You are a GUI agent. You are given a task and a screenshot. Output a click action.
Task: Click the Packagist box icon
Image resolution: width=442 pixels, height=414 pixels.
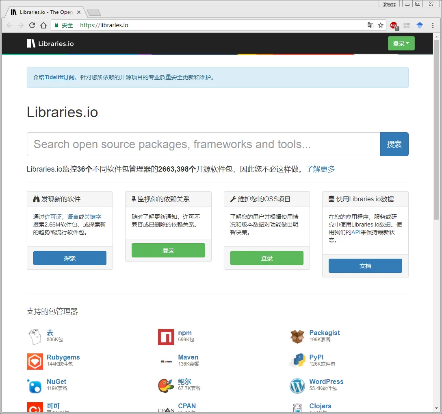click(x=297, y=337)
